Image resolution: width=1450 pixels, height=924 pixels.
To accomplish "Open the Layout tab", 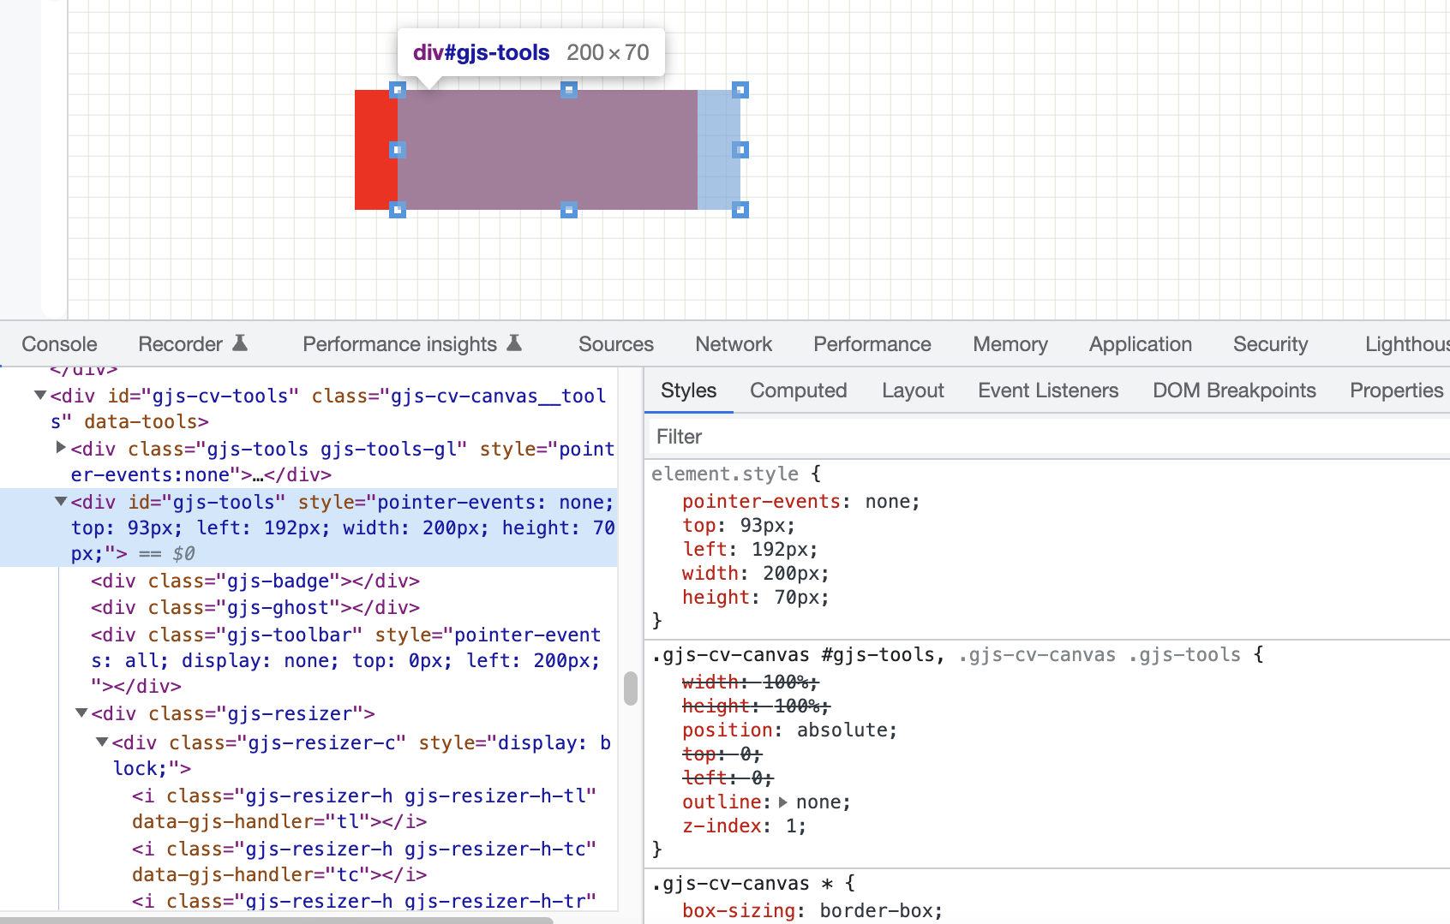I will point(912,390).
